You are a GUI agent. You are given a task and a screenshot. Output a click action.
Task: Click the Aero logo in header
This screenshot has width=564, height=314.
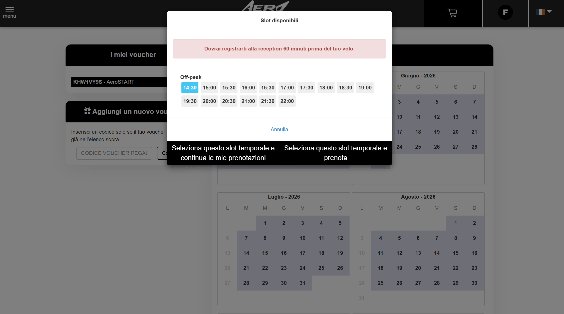click(265, 6)
